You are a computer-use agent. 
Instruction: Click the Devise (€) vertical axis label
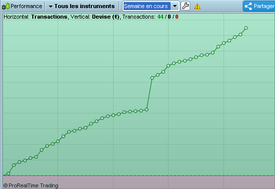pos(105,17)
